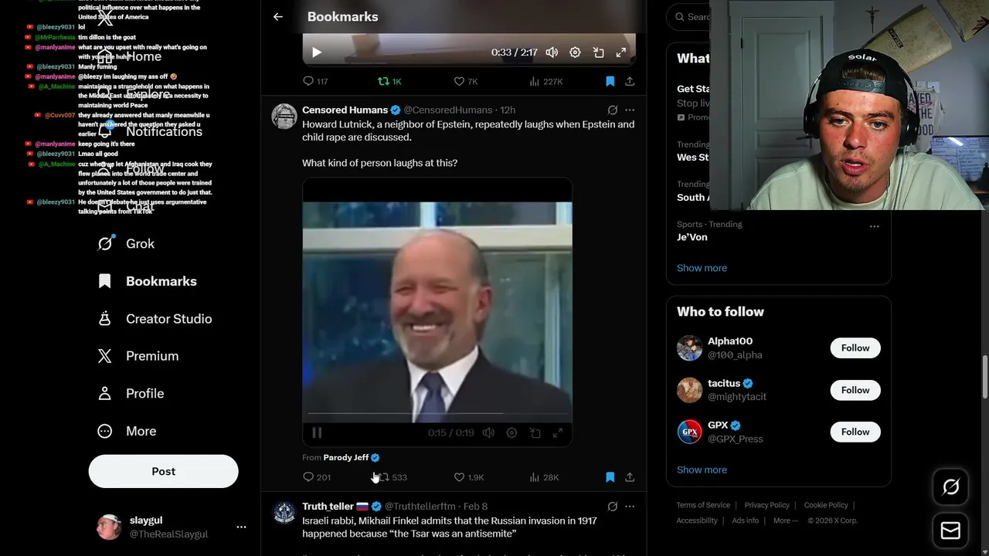989x556 pixels.
Task: Click the Post button
Action: pos(164,471)
